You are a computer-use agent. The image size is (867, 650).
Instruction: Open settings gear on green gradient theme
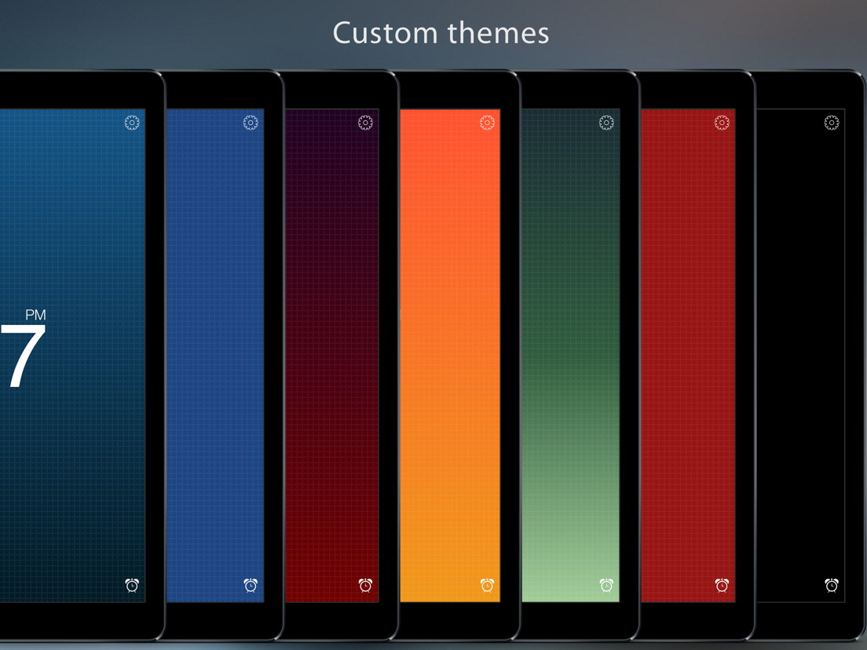[x=606, y=122]
